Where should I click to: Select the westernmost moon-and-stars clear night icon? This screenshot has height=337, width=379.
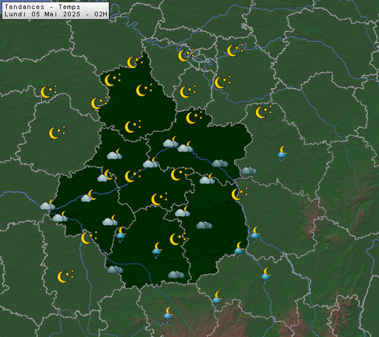click(49, 92)
